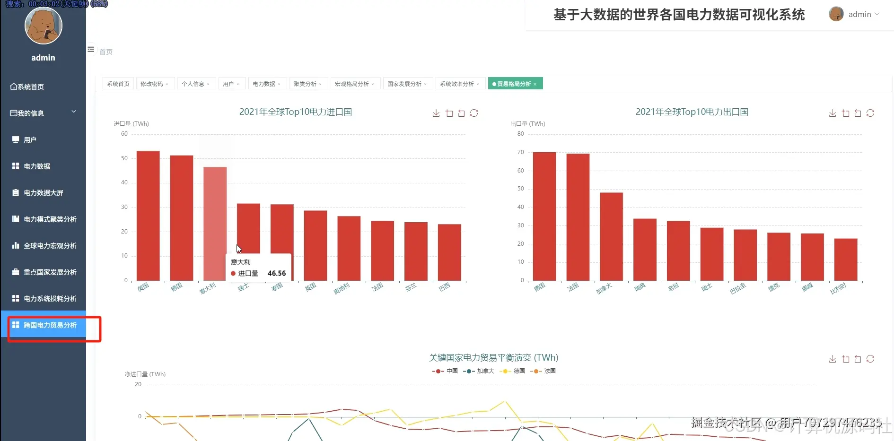Switch to the 电力数据 tab
894x441 pixels.
[264, 83]
